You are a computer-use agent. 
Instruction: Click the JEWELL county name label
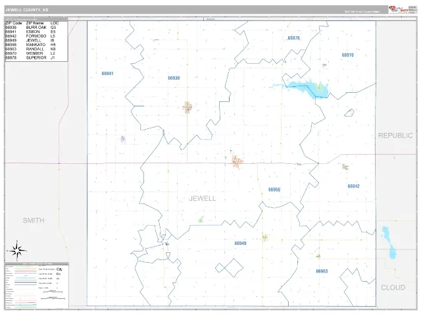point(203,199)
